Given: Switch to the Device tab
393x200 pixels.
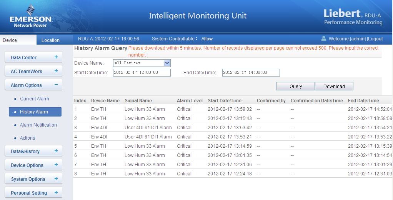Looking at the screenshot, I should pyautogui.click(x=10, y=40).
